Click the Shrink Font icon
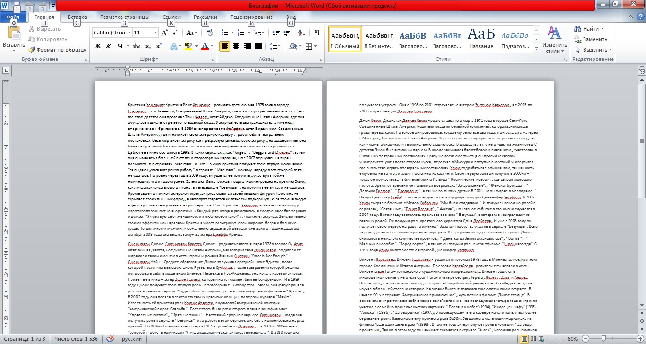The height and width of the screenshot is (344, 646). coord(174,33)
